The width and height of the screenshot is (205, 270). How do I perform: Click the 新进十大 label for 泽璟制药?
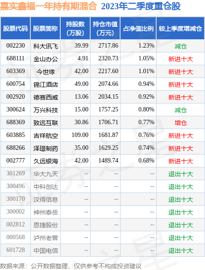click(x=180, y=148)
